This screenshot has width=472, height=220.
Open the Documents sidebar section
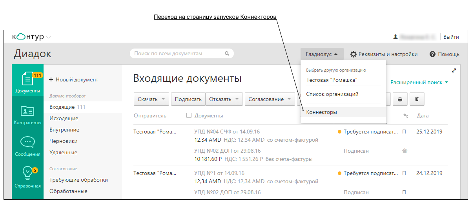click(27, 83)
